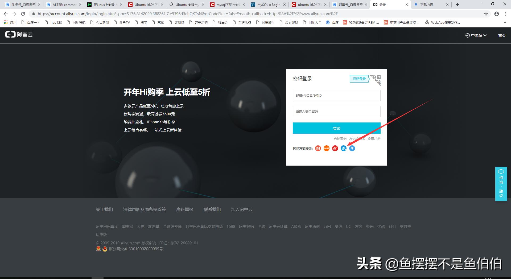The image size is (511, 279).
Task: Sign in with the Alipay icon
Action: 344,148
